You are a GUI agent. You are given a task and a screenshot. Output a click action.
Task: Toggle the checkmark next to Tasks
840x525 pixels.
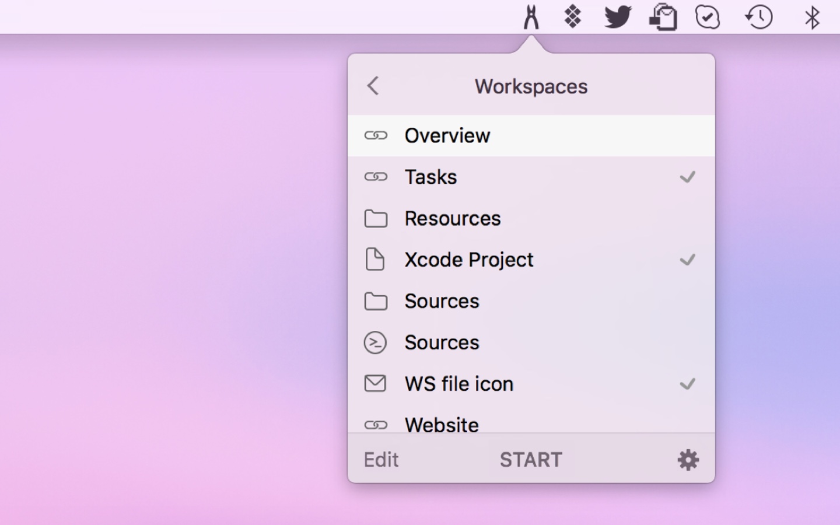688,177
